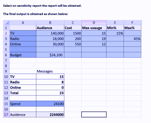
Task: Click the 'Budget' label cell
Action: tap(23, 55)
